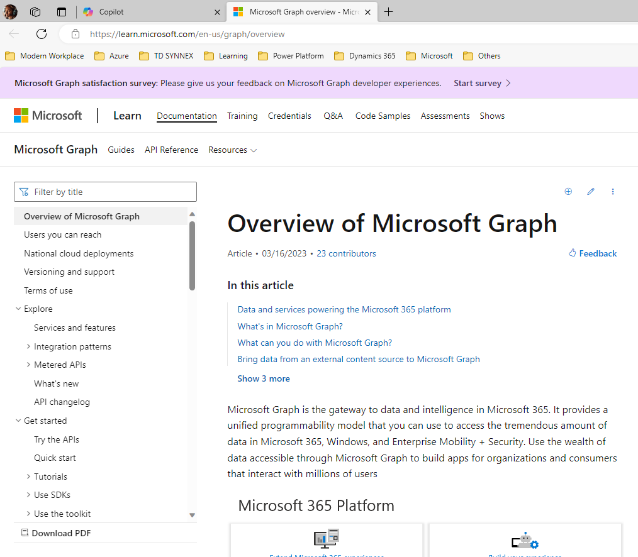Click the Microsoft Graph product title

(56, 150)
